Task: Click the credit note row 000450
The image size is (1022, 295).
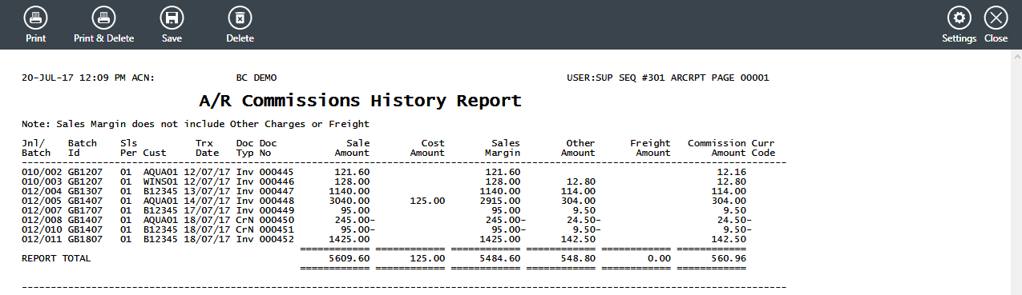Action: 404,220
